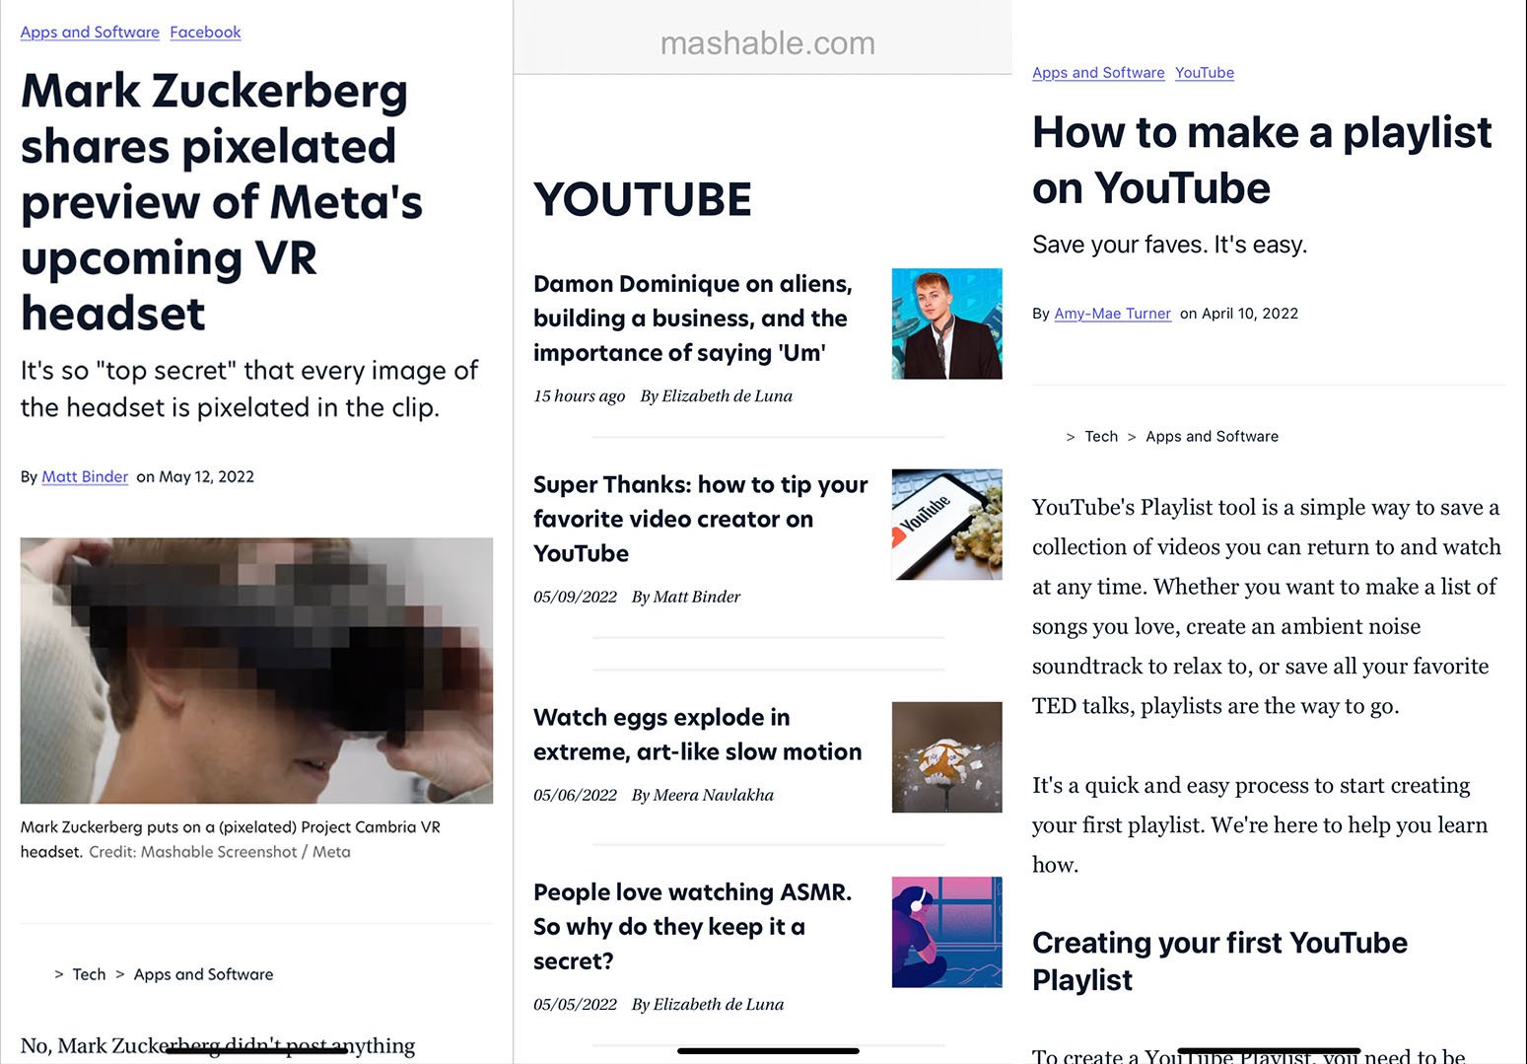Viewport: 1527px width, 1064px height.
Task: Tap the home indicator bar under YouTube list
Action: [x=768, y=1051]
